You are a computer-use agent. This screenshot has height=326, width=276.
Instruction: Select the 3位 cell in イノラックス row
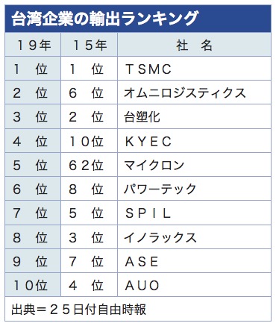(x=89, y=237)
